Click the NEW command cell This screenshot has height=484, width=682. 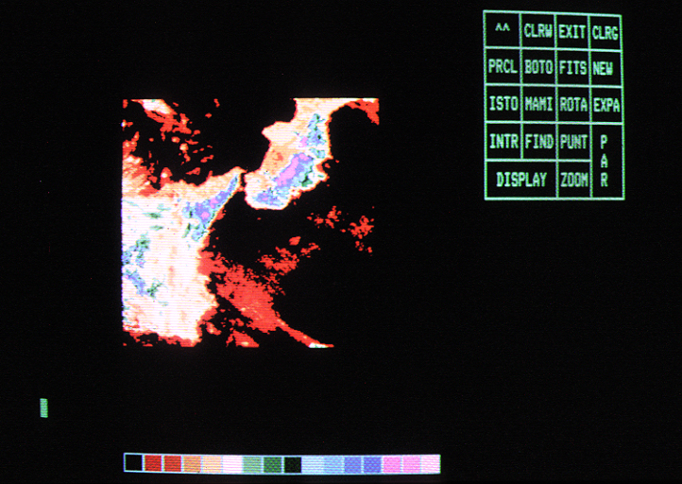pos(605,67)
